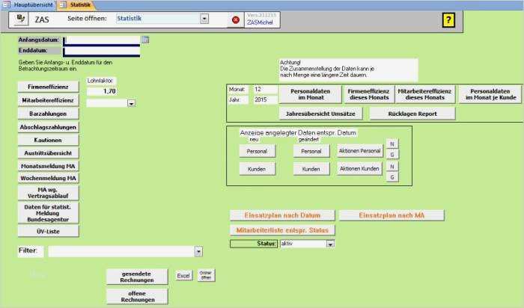
Task: Click Monatsmeldung MA button
Action: 49,166
